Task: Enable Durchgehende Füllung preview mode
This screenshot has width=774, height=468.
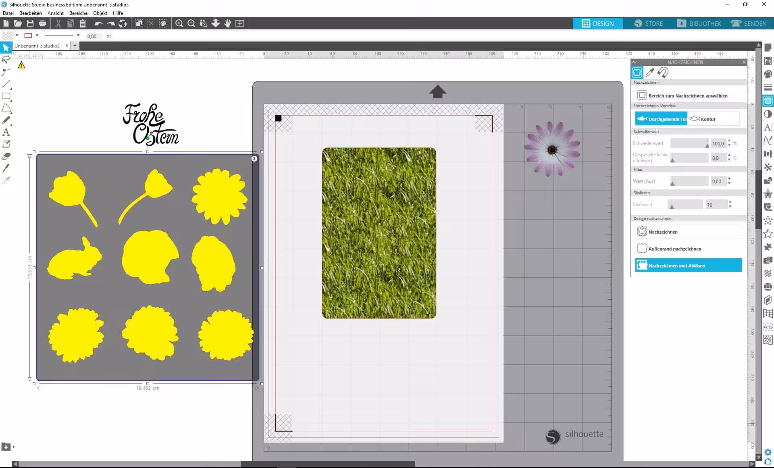Action: (661, 119)
